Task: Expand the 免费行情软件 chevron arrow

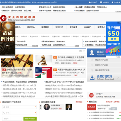Action: coord(118,77)
